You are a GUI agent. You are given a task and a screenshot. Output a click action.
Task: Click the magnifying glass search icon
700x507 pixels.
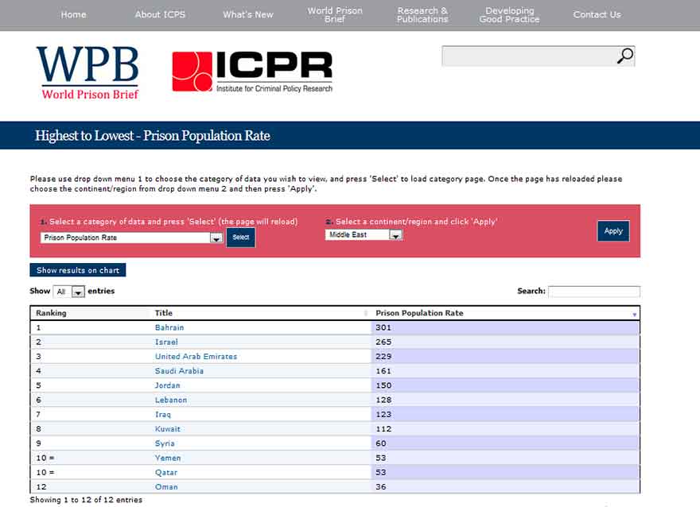pyautogui.click(x=625, y=56)
